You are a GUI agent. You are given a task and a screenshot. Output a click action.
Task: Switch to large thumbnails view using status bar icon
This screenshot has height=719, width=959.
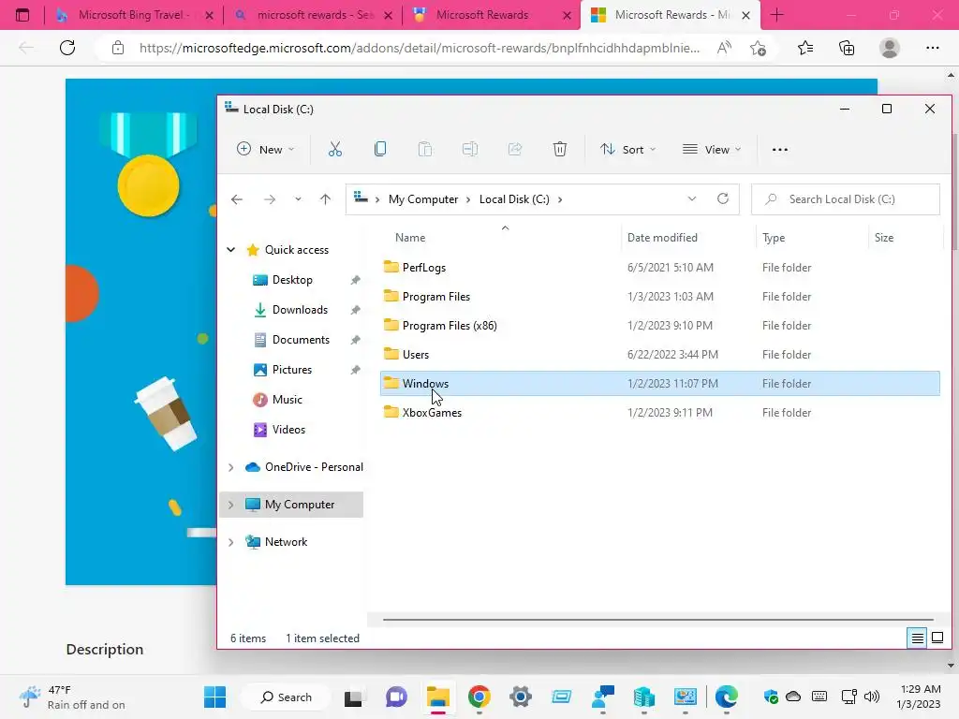tap(937, 638)
